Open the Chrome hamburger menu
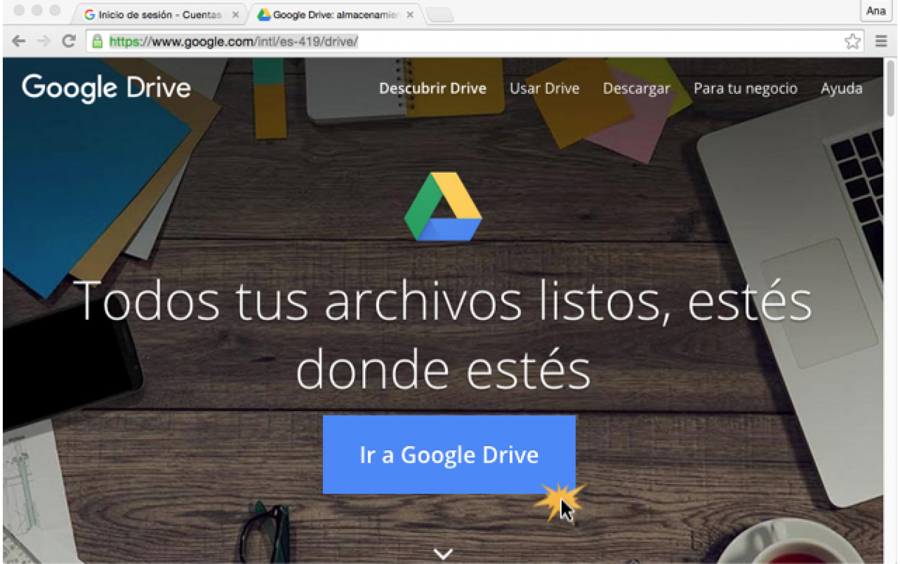This screenshot has height=564, width=900. point(881,41)
